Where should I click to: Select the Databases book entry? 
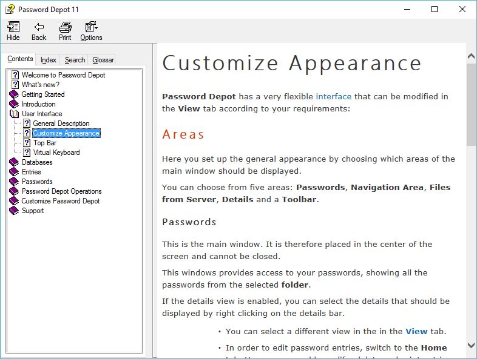[37, 162]
